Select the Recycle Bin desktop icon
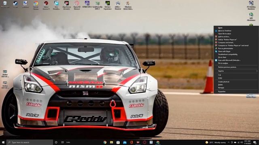 [x=5, y=4]
